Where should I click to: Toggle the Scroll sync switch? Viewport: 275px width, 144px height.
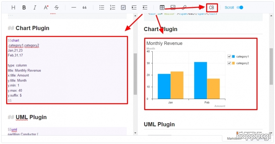(x=240, y=8)
